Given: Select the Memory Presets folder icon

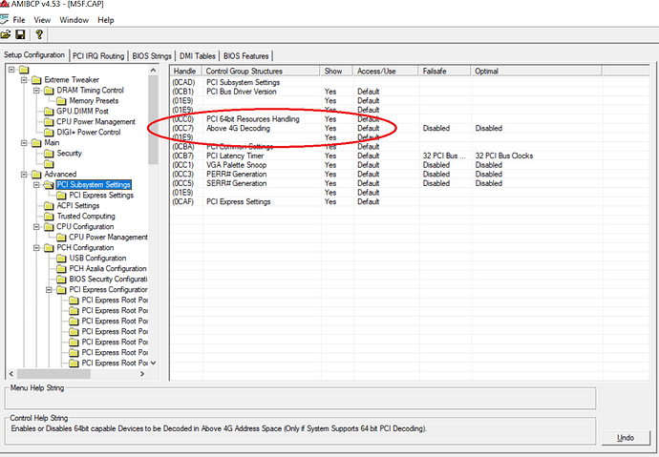Looking at the screenshot, I should pos(61,101).
